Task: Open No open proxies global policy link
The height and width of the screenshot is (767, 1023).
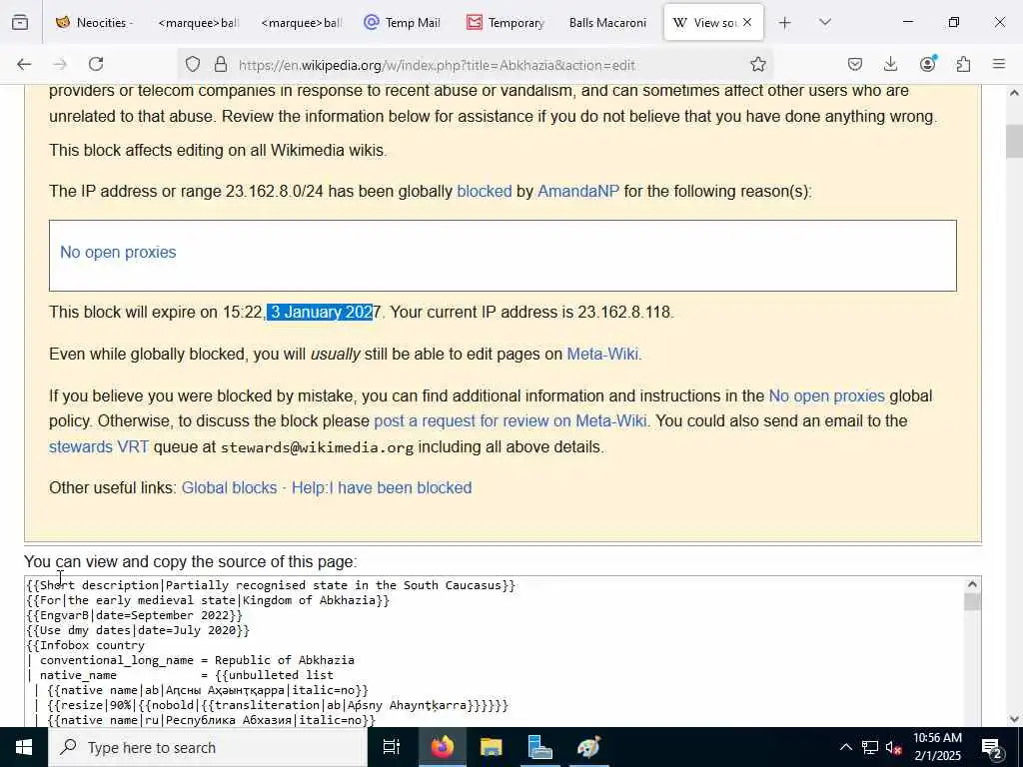Action: (x=826, y=395)
